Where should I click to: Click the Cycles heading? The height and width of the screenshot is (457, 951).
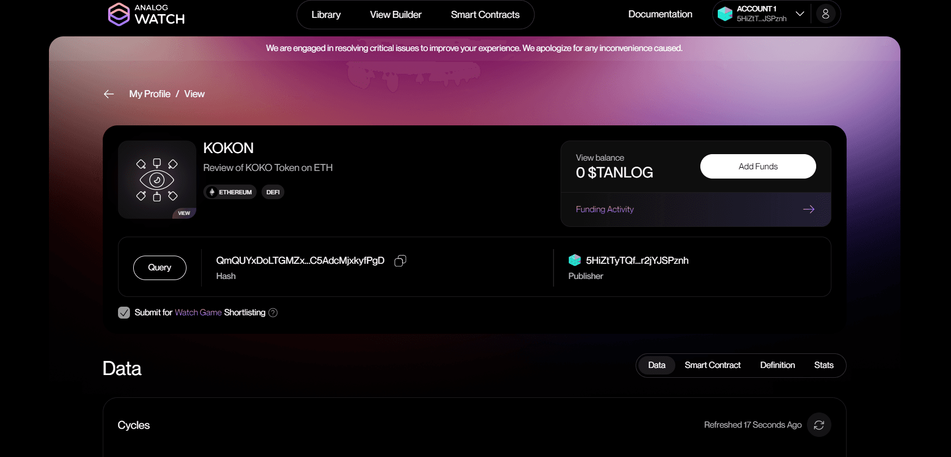pos(134,425)
